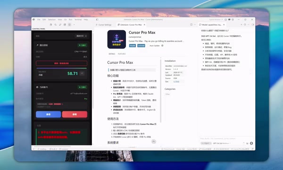
Task: Toggle the chat pane layout icon
Action: point(252,25)
